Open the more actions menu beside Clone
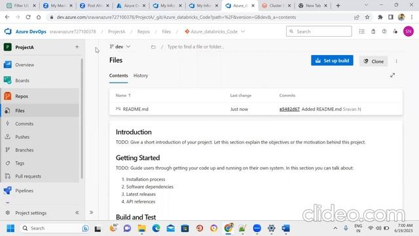Image resolution: width=419 pixels, height=236 pixels. [x=396, y=61]
